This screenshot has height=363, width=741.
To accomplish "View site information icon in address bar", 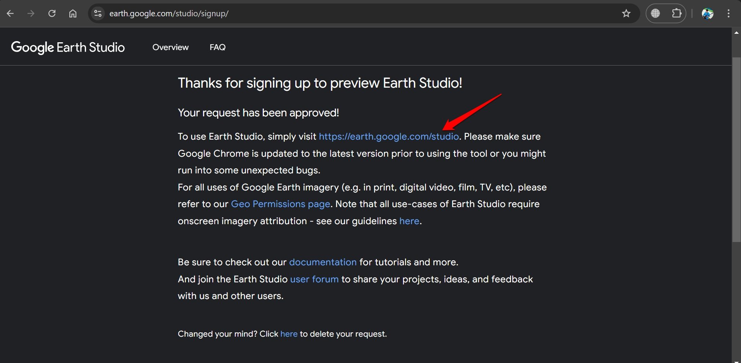I will (x=98, y=14).
